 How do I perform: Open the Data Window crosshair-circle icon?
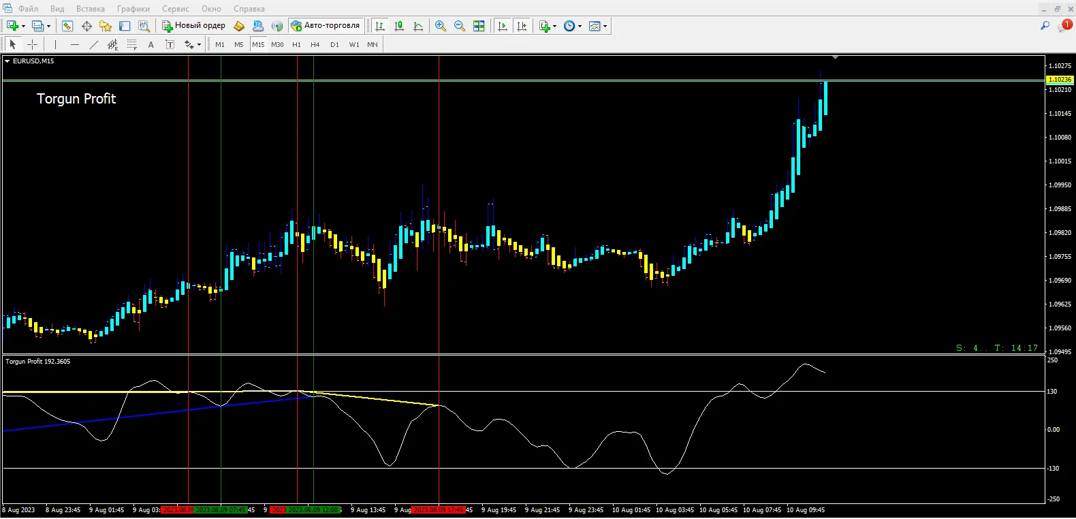coord(86,26)
